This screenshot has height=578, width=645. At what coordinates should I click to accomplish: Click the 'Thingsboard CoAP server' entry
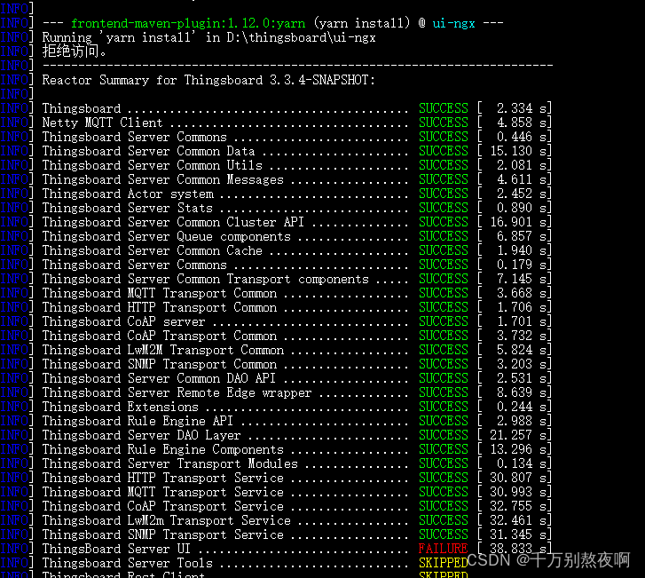123,321
